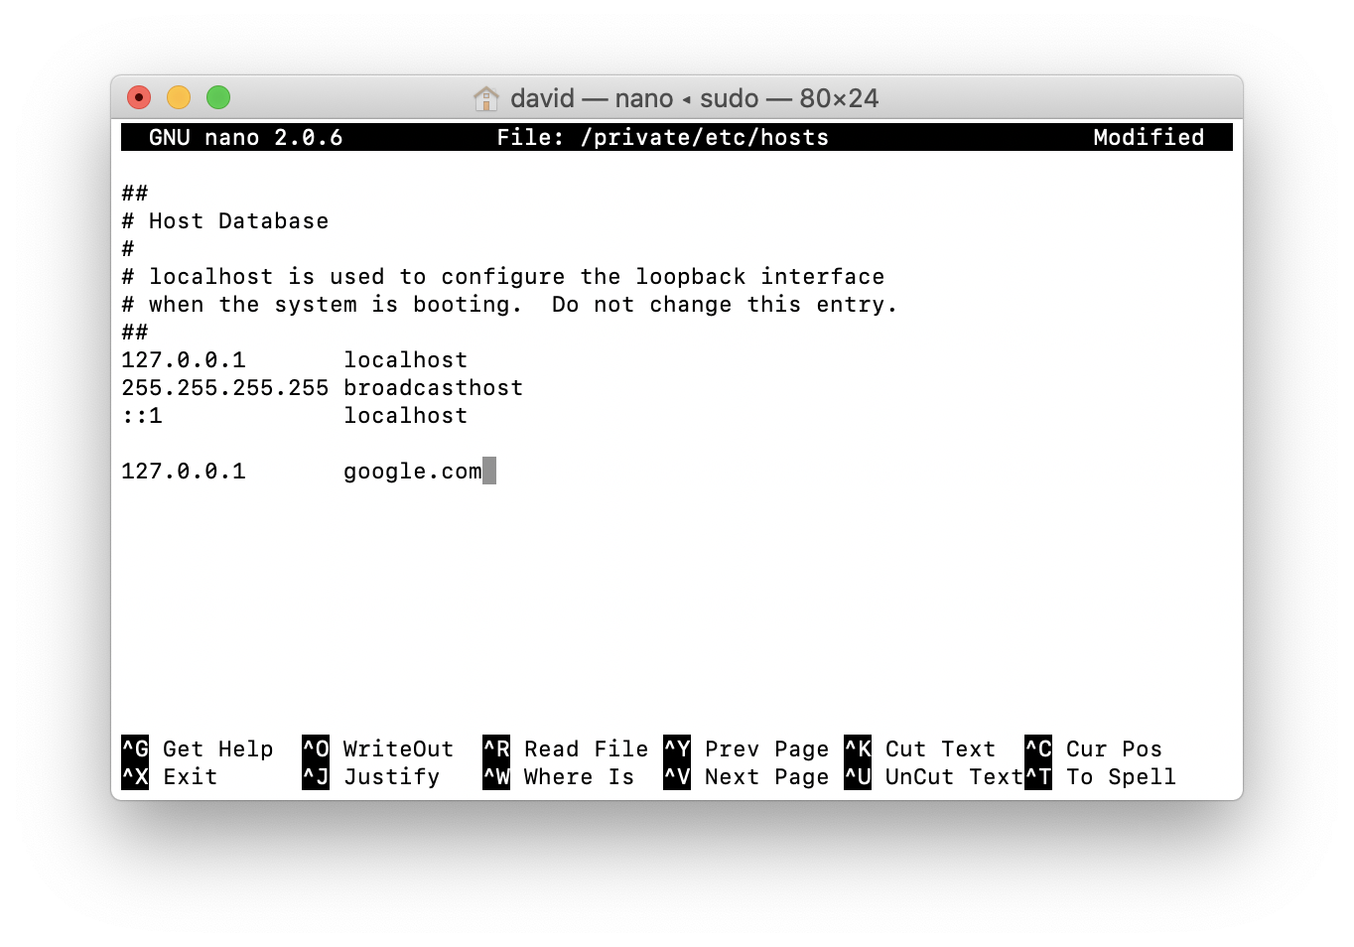1354x947 pixels.
Task: Click the Next Page label in footer
Action: pyautogui.click(x=766, y=776)
